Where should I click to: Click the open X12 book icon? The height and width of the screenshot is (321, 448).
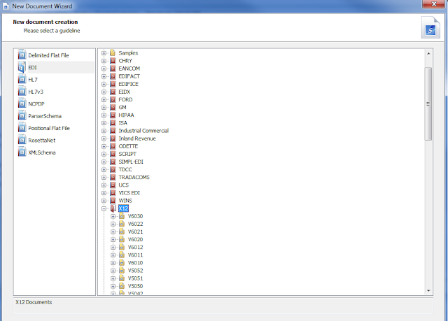click(x=113, y=208)
